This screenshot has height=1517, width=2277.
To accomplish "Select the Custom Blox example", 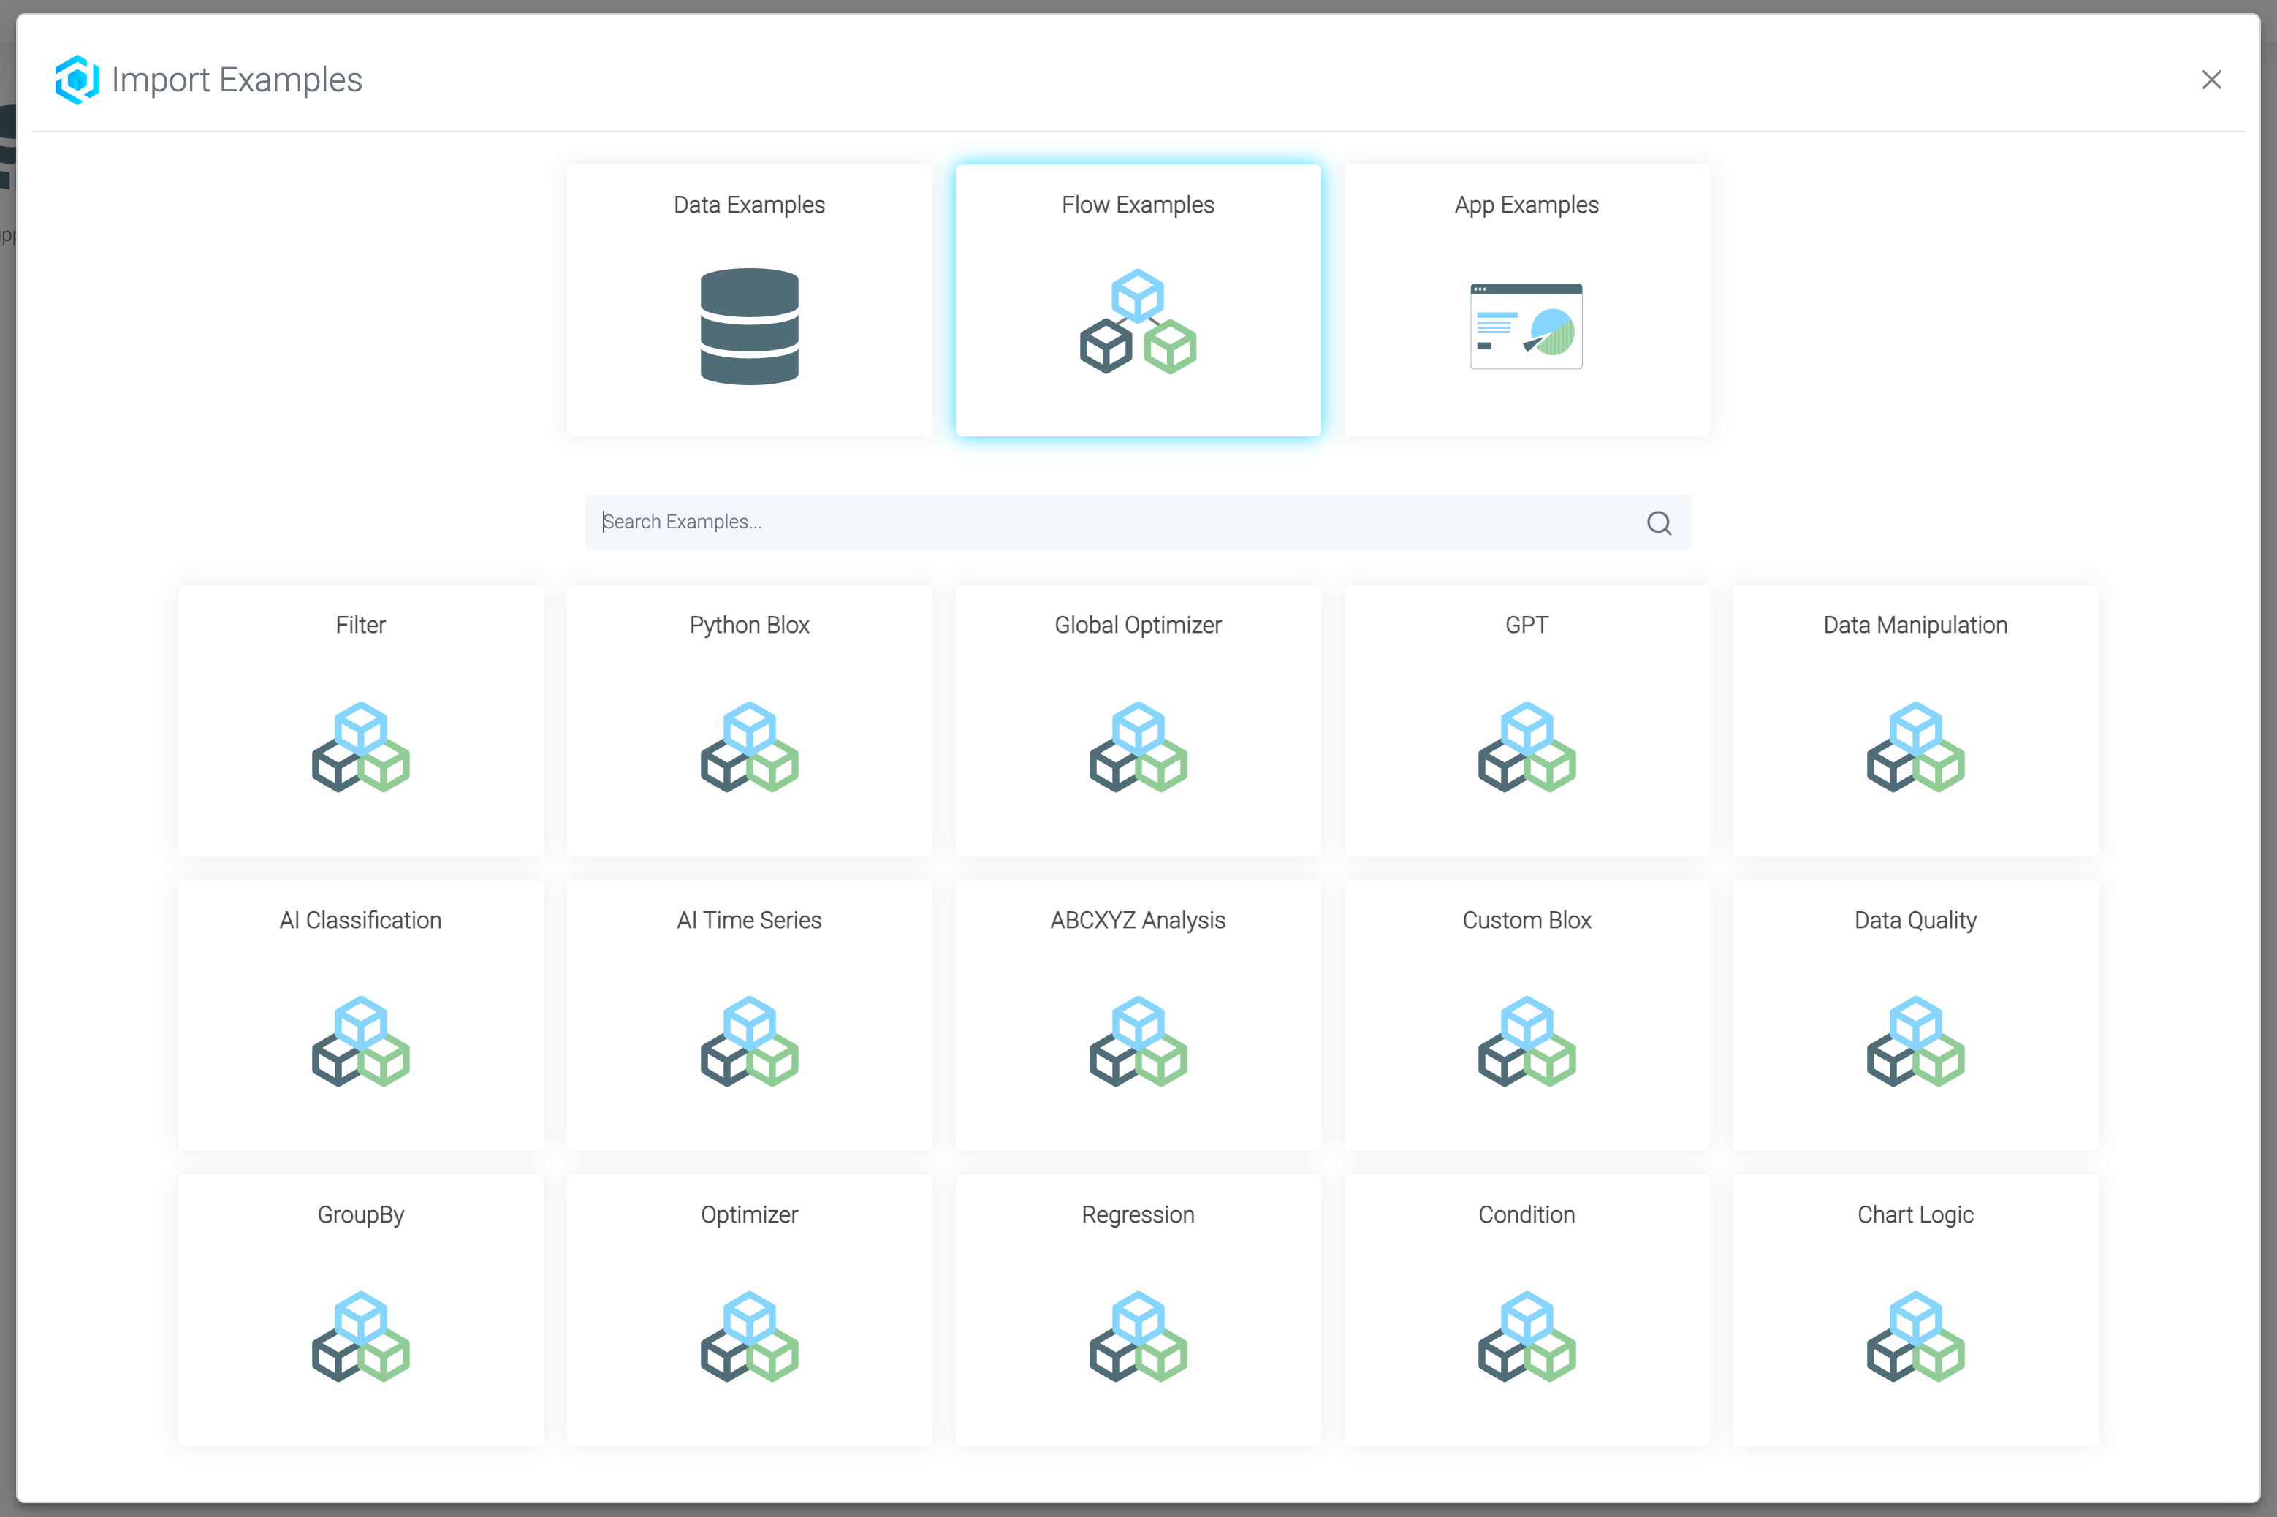I will (x=1527, y=1016).
